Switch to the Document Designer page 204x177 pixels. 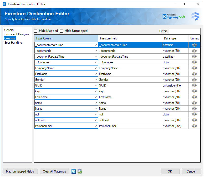tap(17, 34)
